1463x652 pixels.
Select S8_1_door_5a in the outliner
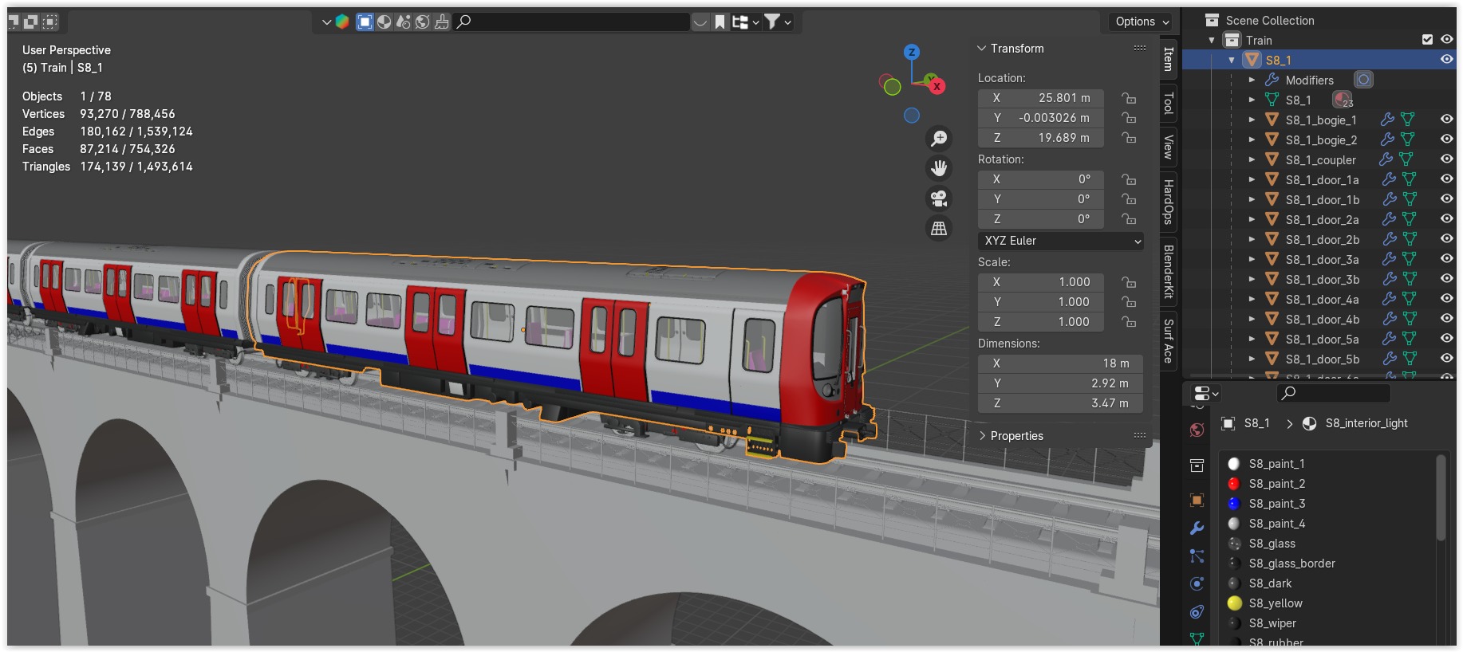[x=1322, y=339]
